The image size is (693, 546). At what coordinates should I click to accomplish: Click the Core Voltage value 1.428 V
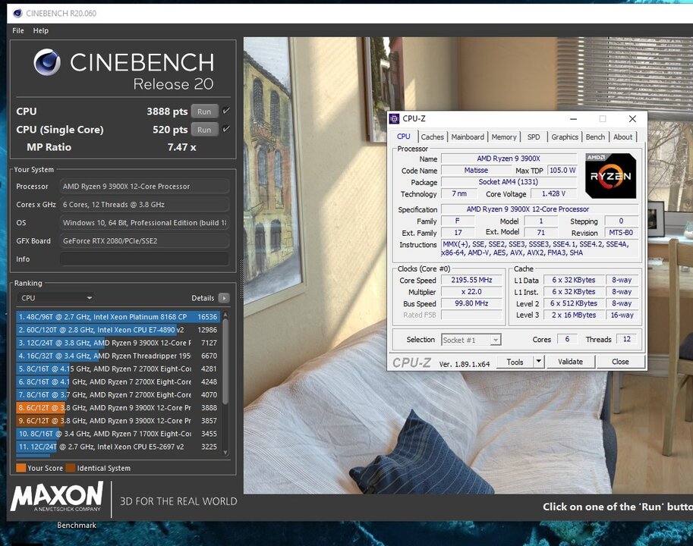coord(553,194)
